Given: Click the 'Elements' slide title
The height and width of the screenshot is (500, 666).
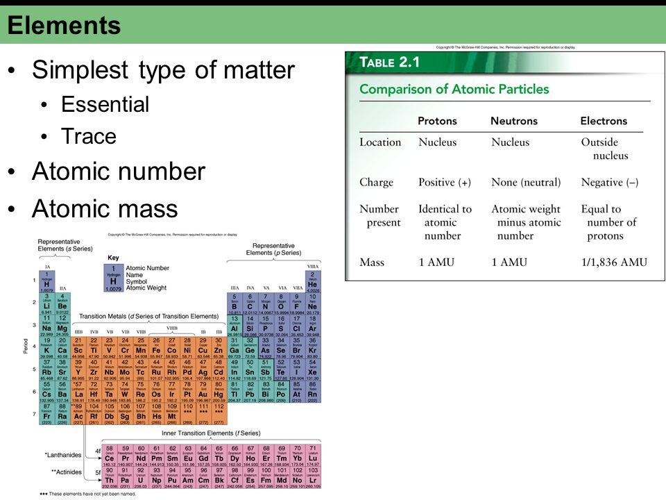Looking at the screenshot, I should click(x=64, y=25).
